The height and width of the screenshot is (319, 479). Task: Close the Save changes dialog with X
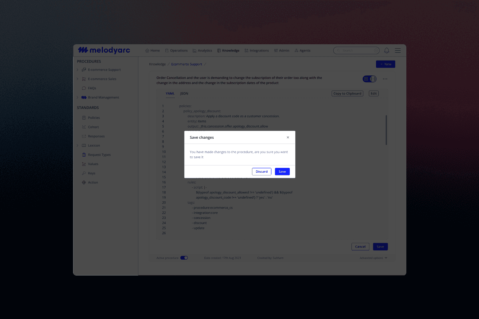pyautogui.click(x=288, y=138)
